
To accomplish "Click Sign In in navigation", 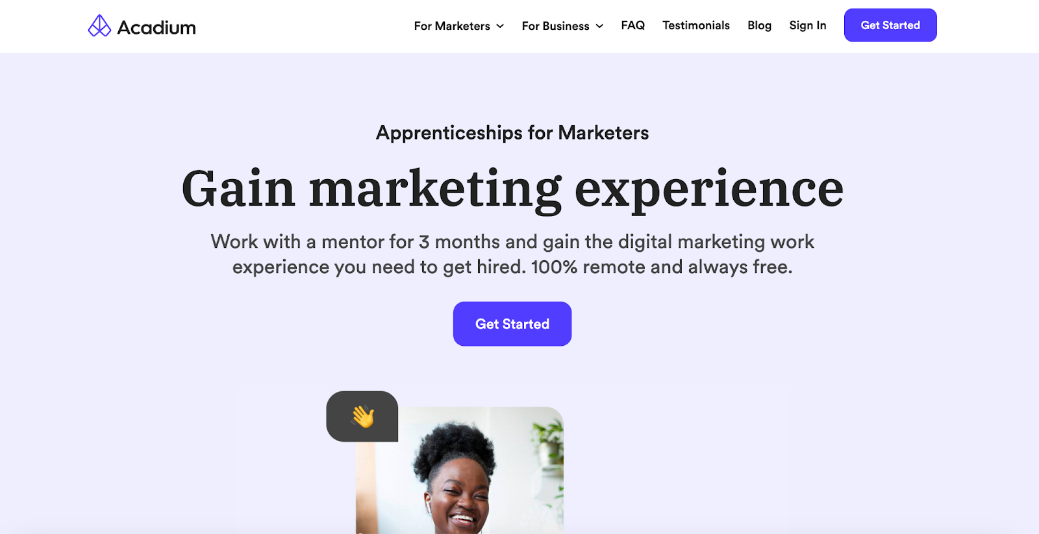I will pos(807,25).
